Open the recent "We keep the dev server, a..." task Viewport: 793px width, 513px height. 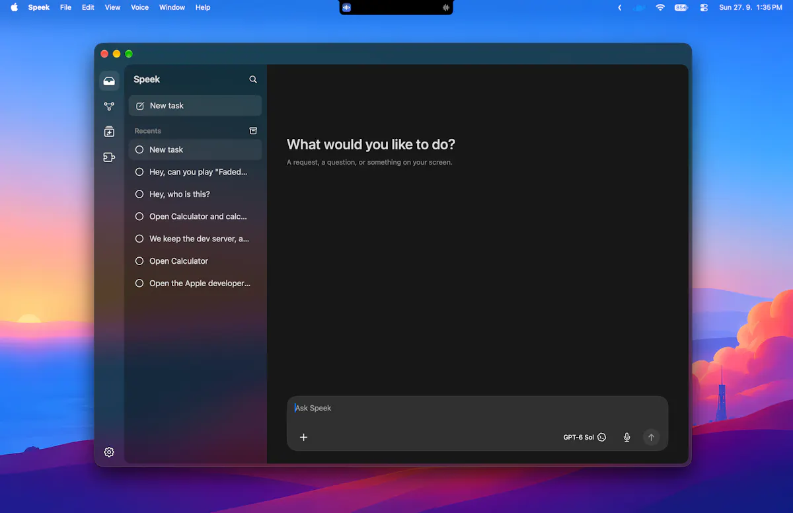pyautogui.click(x=195, y=239)
